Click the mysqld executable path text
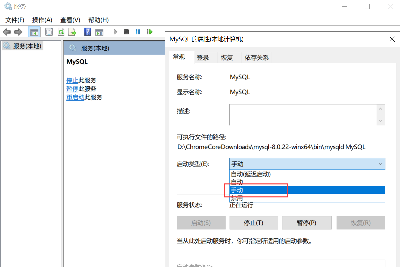This screenshot has height=267, width=400. tap(271, 147)
